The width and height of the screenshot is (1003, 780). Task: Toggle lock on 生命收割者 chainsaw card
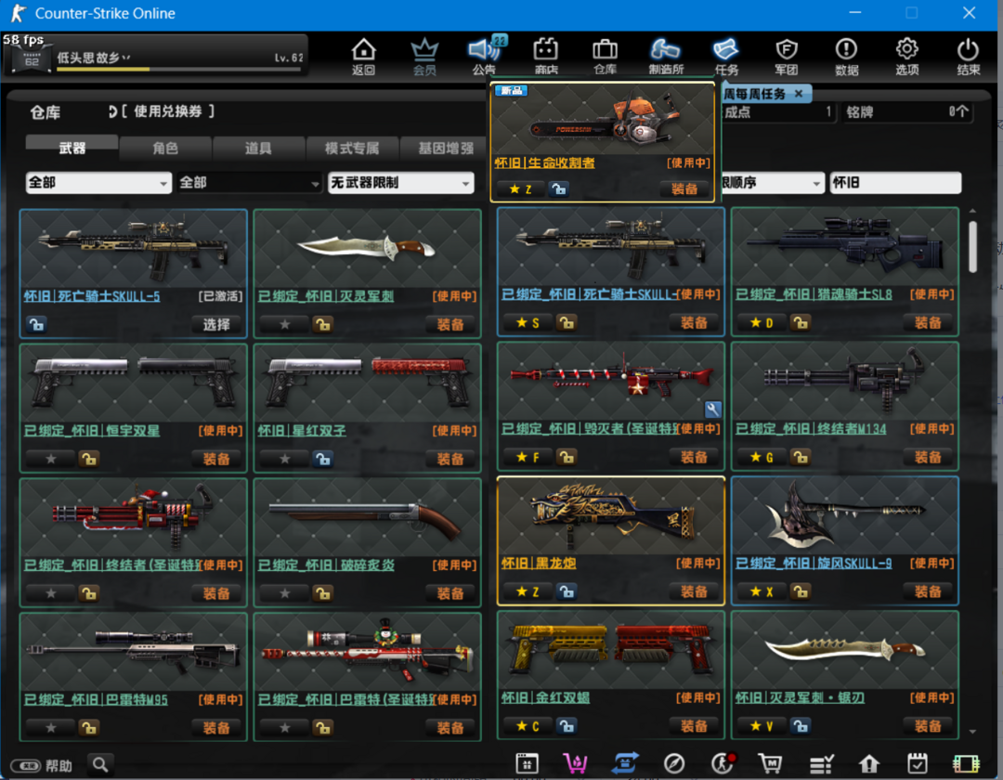coord(558,189)
